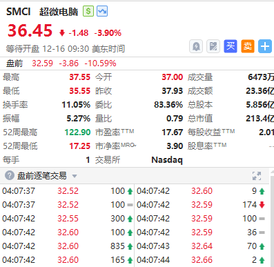The image size is (274, 267).
Task: Click the 成交量 label
Action: click(200, 77)
